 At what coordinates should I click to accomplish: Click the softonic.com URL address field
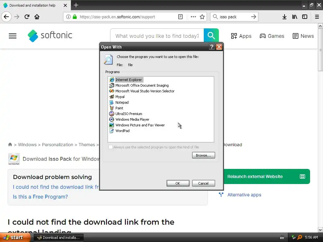(117, 17)
